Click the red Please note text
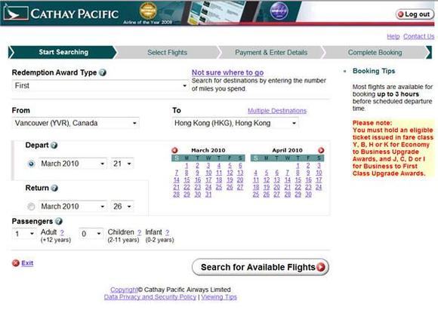This screenshot has width=438, height=313. coord(393,148)
